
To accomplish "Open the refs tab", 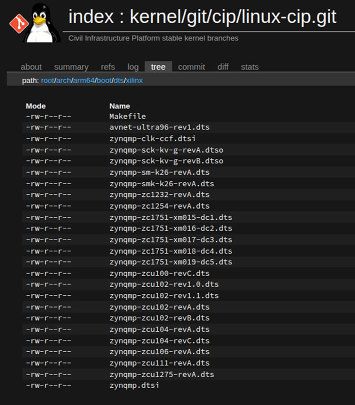I will 108,67.
